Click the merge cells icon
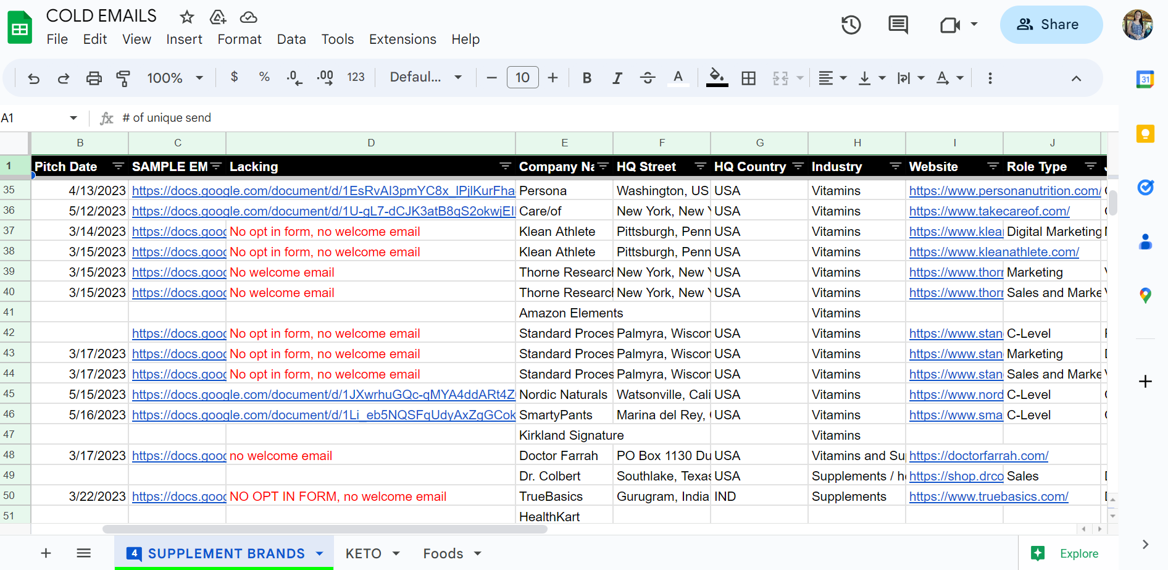 click(x=781, y=78)
